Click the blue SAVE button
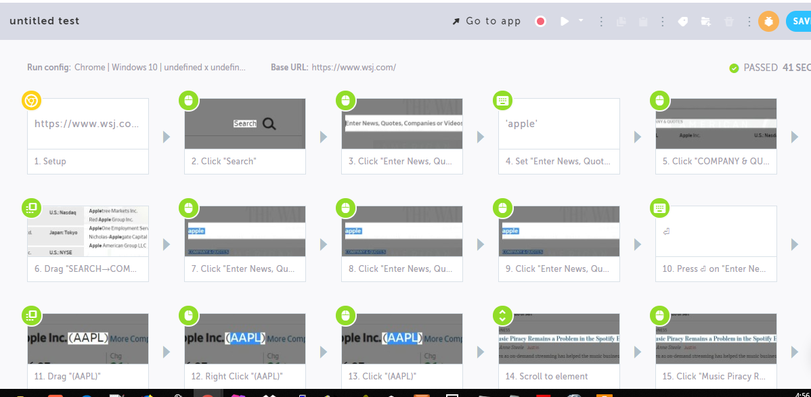 (799, 21)
